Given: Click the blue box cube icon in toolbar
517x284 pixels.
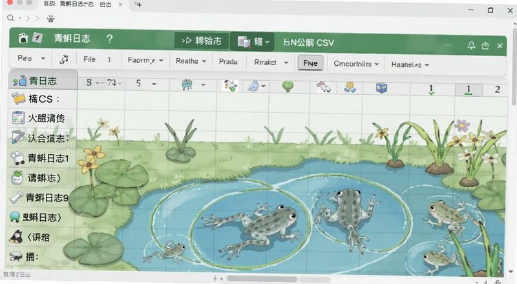Looking at the screenshot, I should pyautogui.click(x=381, y=88).
